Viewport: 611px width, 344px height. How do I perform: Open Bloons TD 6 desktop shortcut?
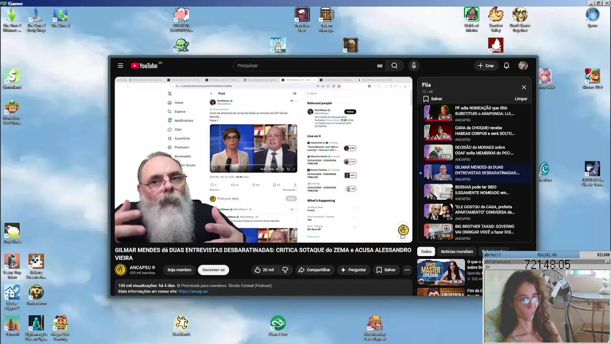coord(592,79)
